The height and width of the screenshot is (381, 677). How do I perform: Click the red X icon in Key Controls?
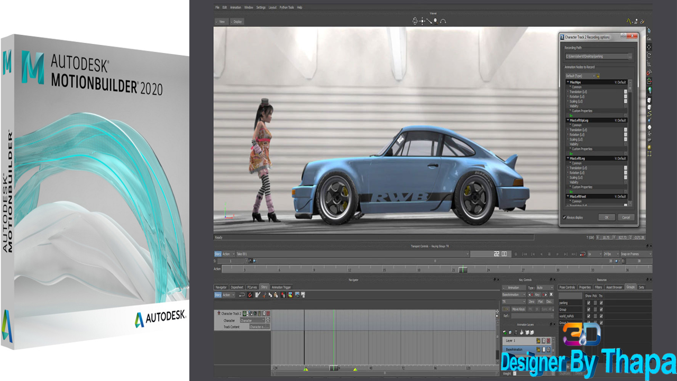coord(551,294)
